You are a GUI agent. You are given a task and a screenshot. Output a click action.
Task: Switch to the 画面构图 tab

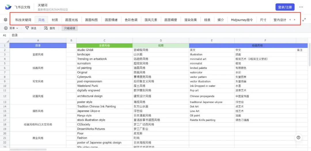92,20
